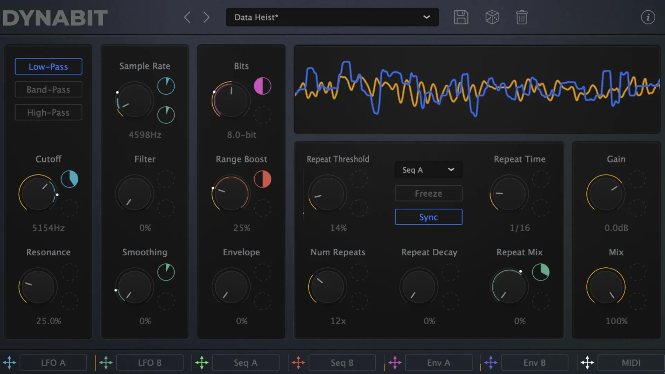Save the current preset

click(461, 17)
